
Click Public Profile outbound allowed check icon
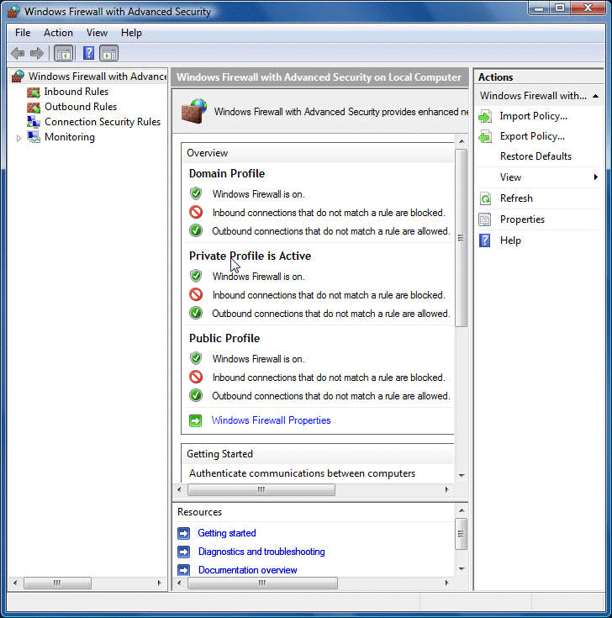coord(196,395)
